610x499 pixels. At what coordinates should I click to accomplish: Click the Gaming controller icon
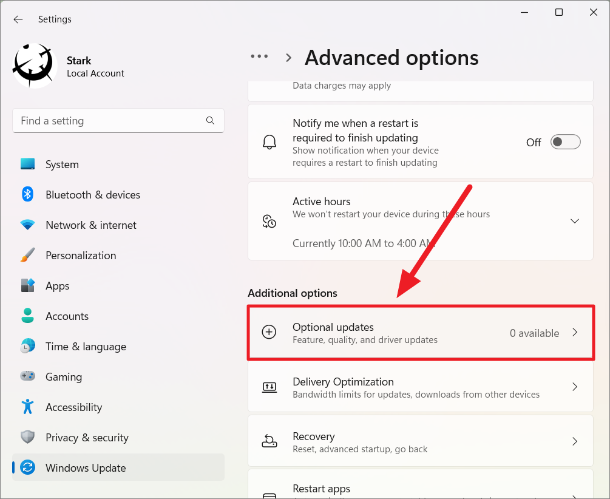(28, 376)
